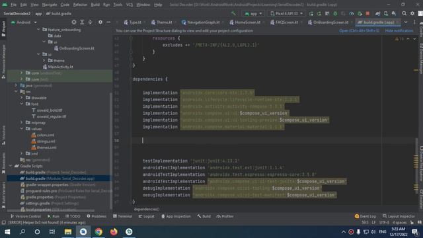Expand the theme folder
The image size is (423, 238).
[44, 60]
